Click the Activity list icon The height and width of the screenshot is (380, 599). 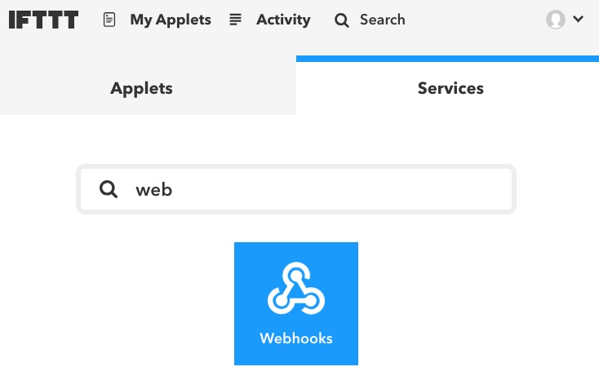click(x=235, y=20)
